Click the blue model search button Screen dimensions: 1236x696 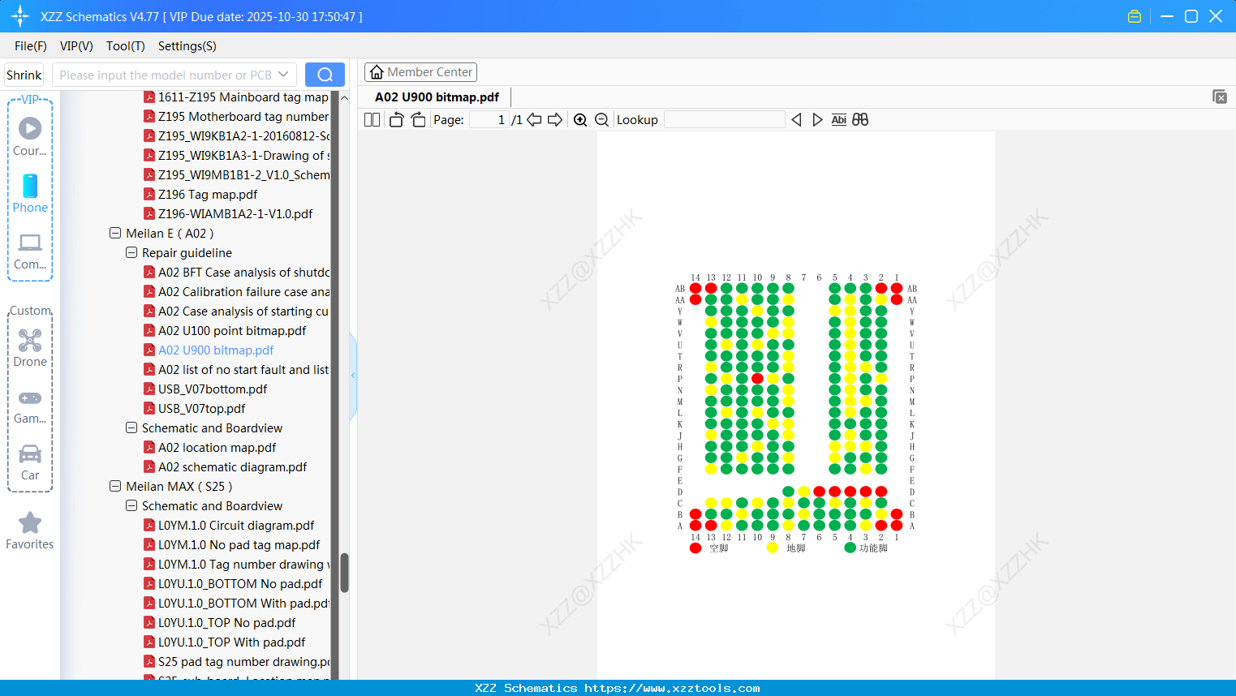[325, 75]
